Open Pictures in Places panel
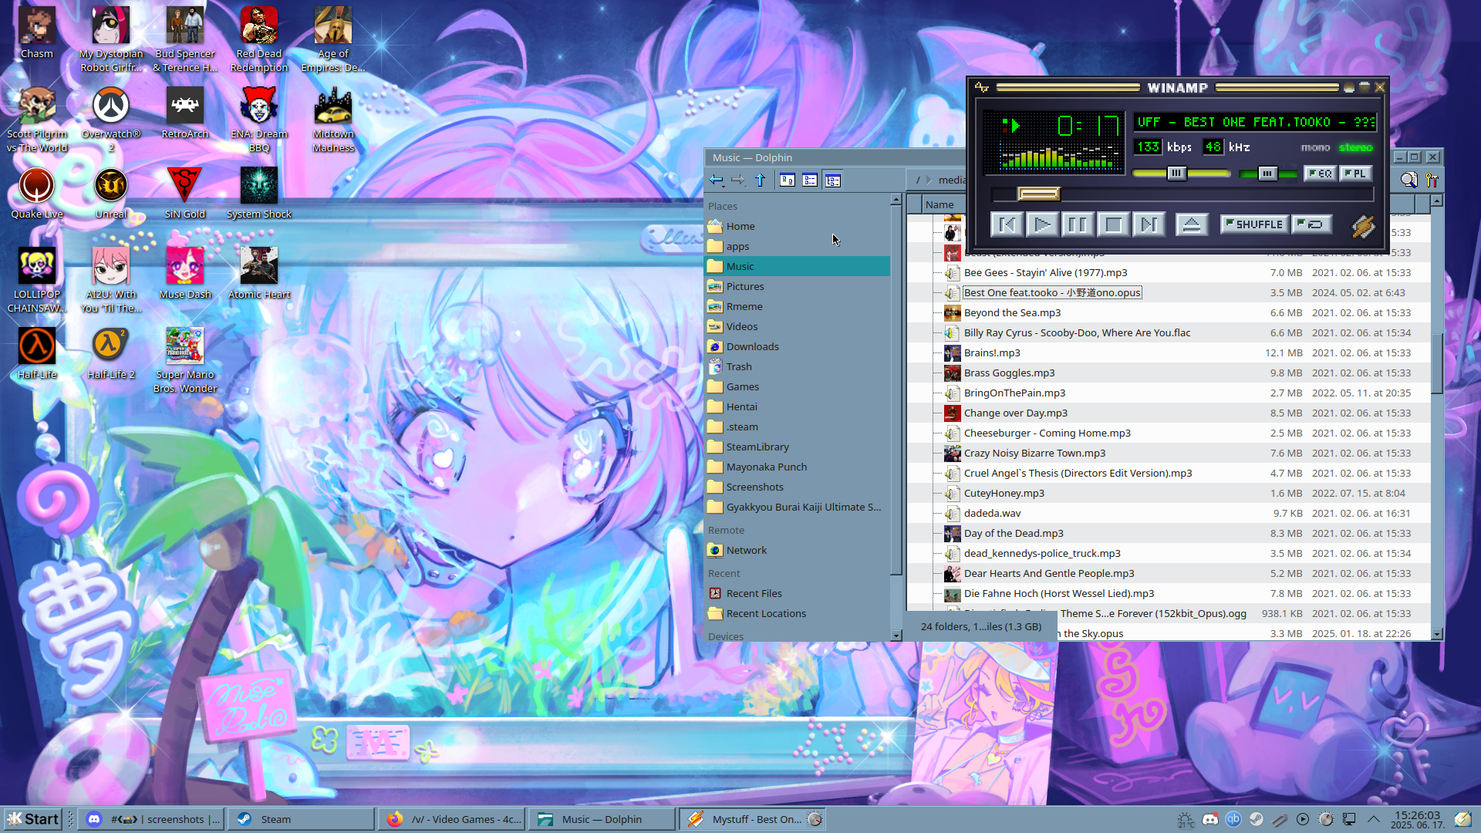 [797, 286]
